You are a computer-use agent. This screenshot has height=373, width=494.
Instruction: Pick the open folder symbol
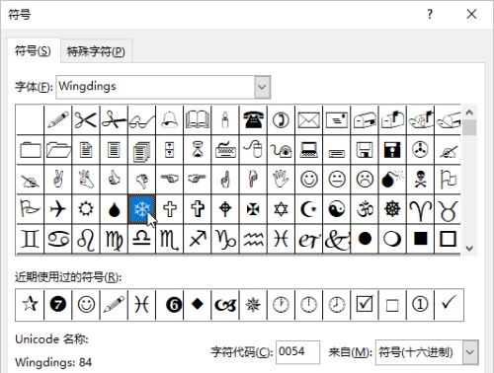(58, 150)
